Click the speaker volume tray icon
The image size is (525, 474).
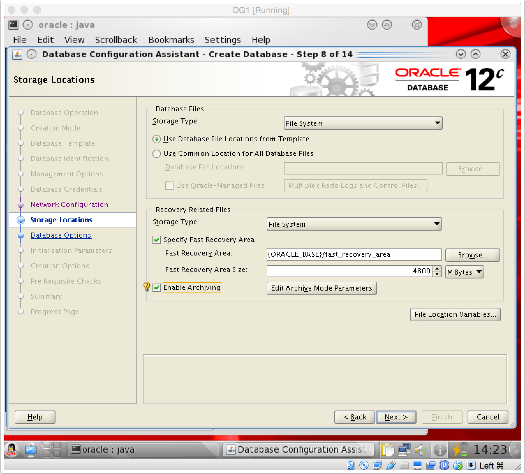(420, 450)
